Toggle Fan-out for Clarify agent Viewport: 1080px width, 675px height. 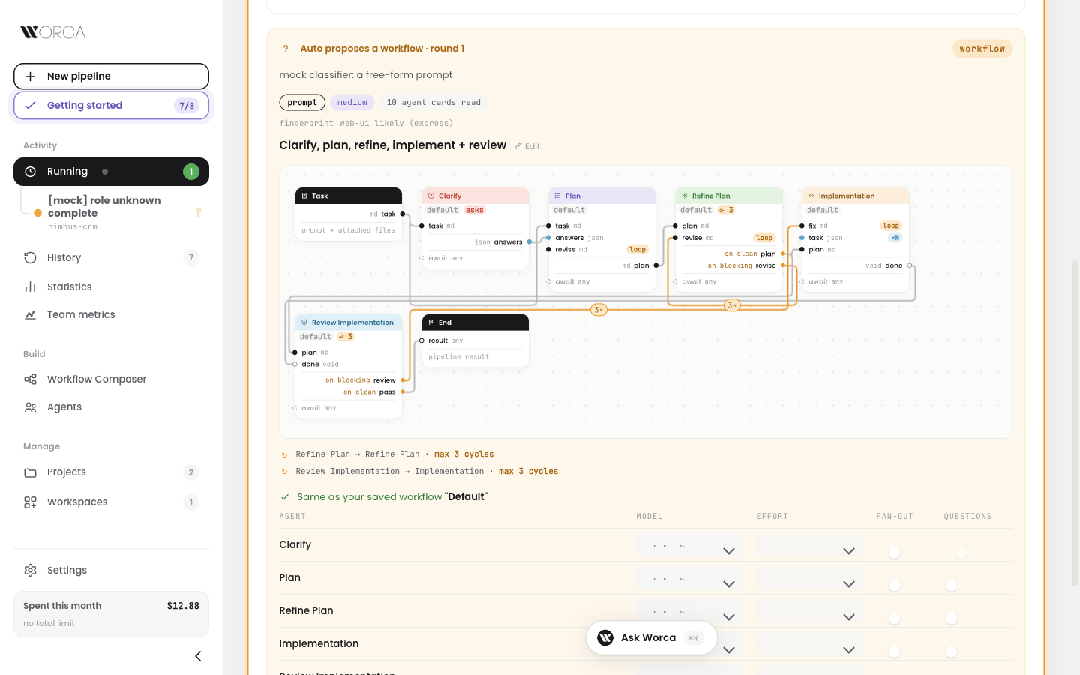click(894, 553)
